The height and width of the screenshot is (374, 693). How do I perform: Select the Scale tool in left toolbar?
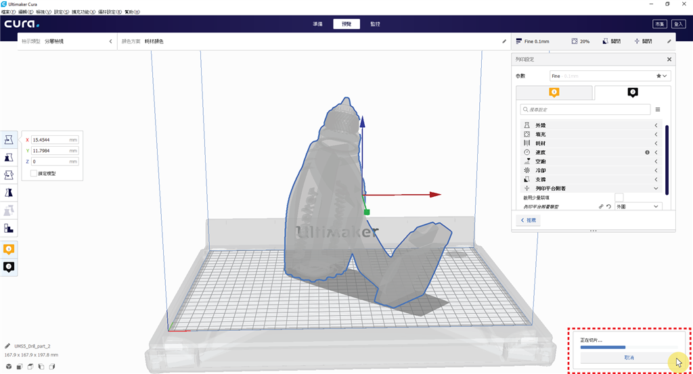[x=9, y=157]
